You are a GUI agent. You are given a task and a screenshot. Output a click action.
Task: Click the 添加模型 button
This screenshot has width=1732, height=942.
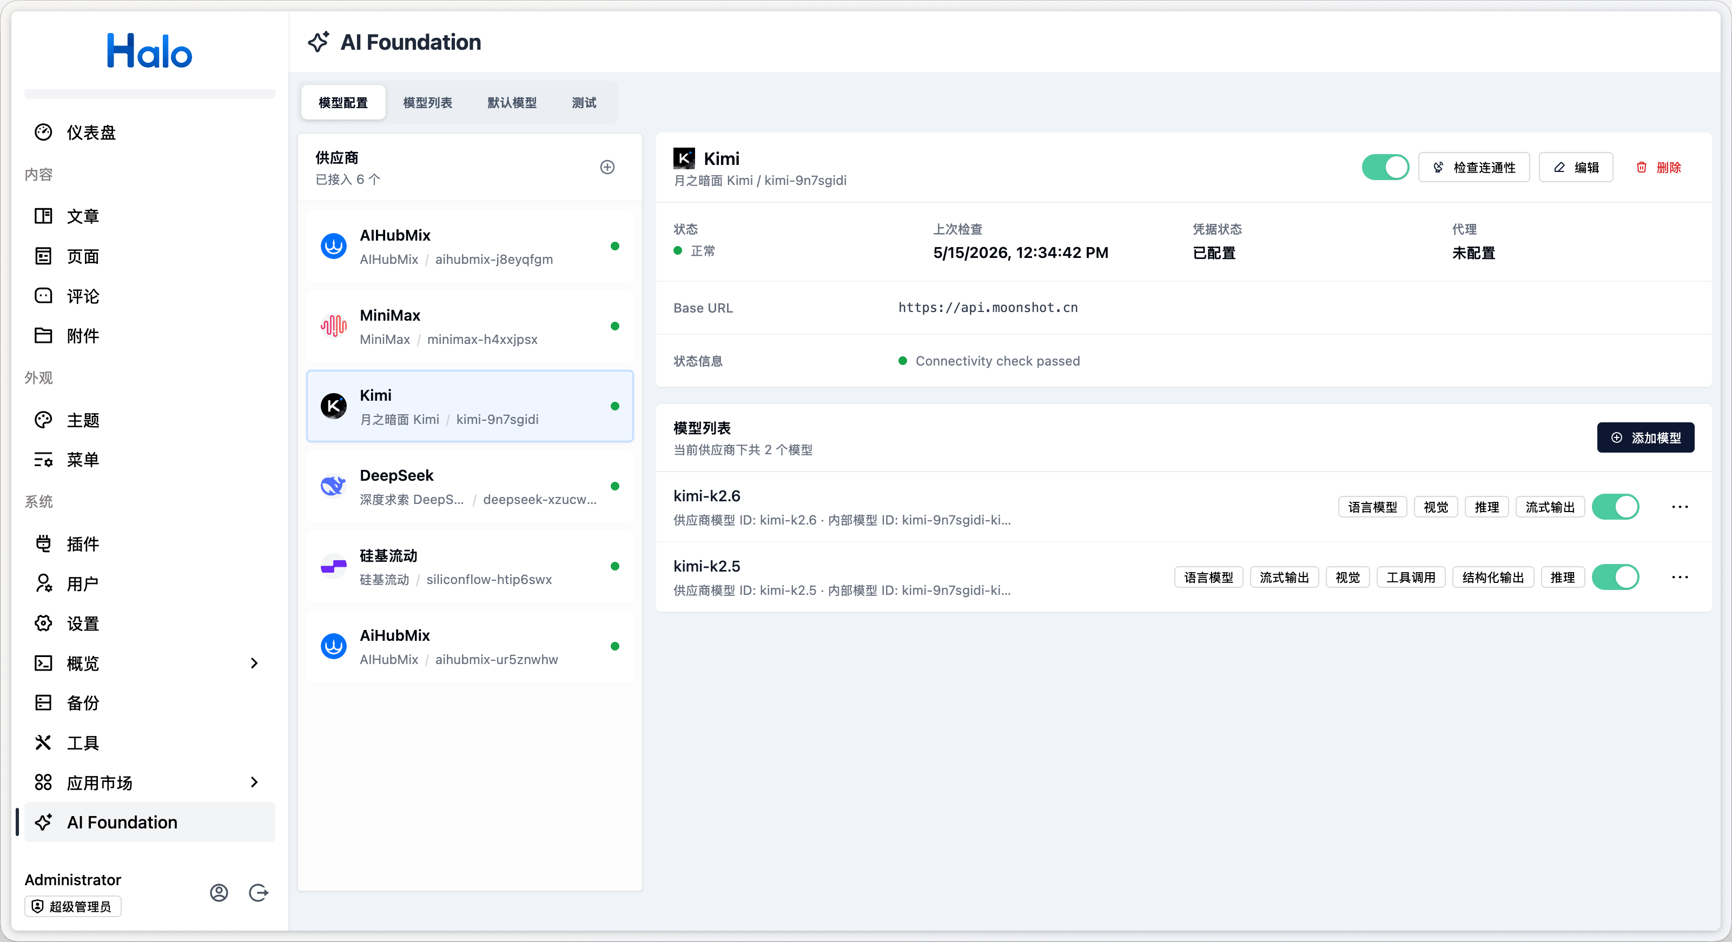click(x=1644, y=437)
